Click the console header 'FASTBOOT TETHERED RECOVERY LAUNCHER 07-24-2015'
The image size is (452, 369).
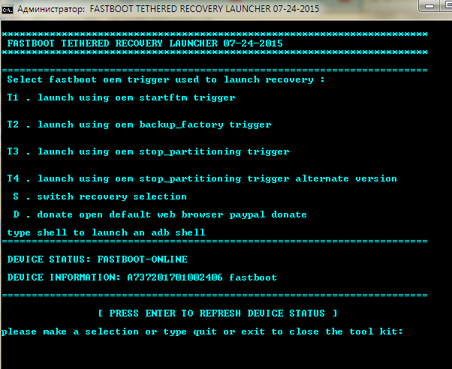(x=145, y=43)
